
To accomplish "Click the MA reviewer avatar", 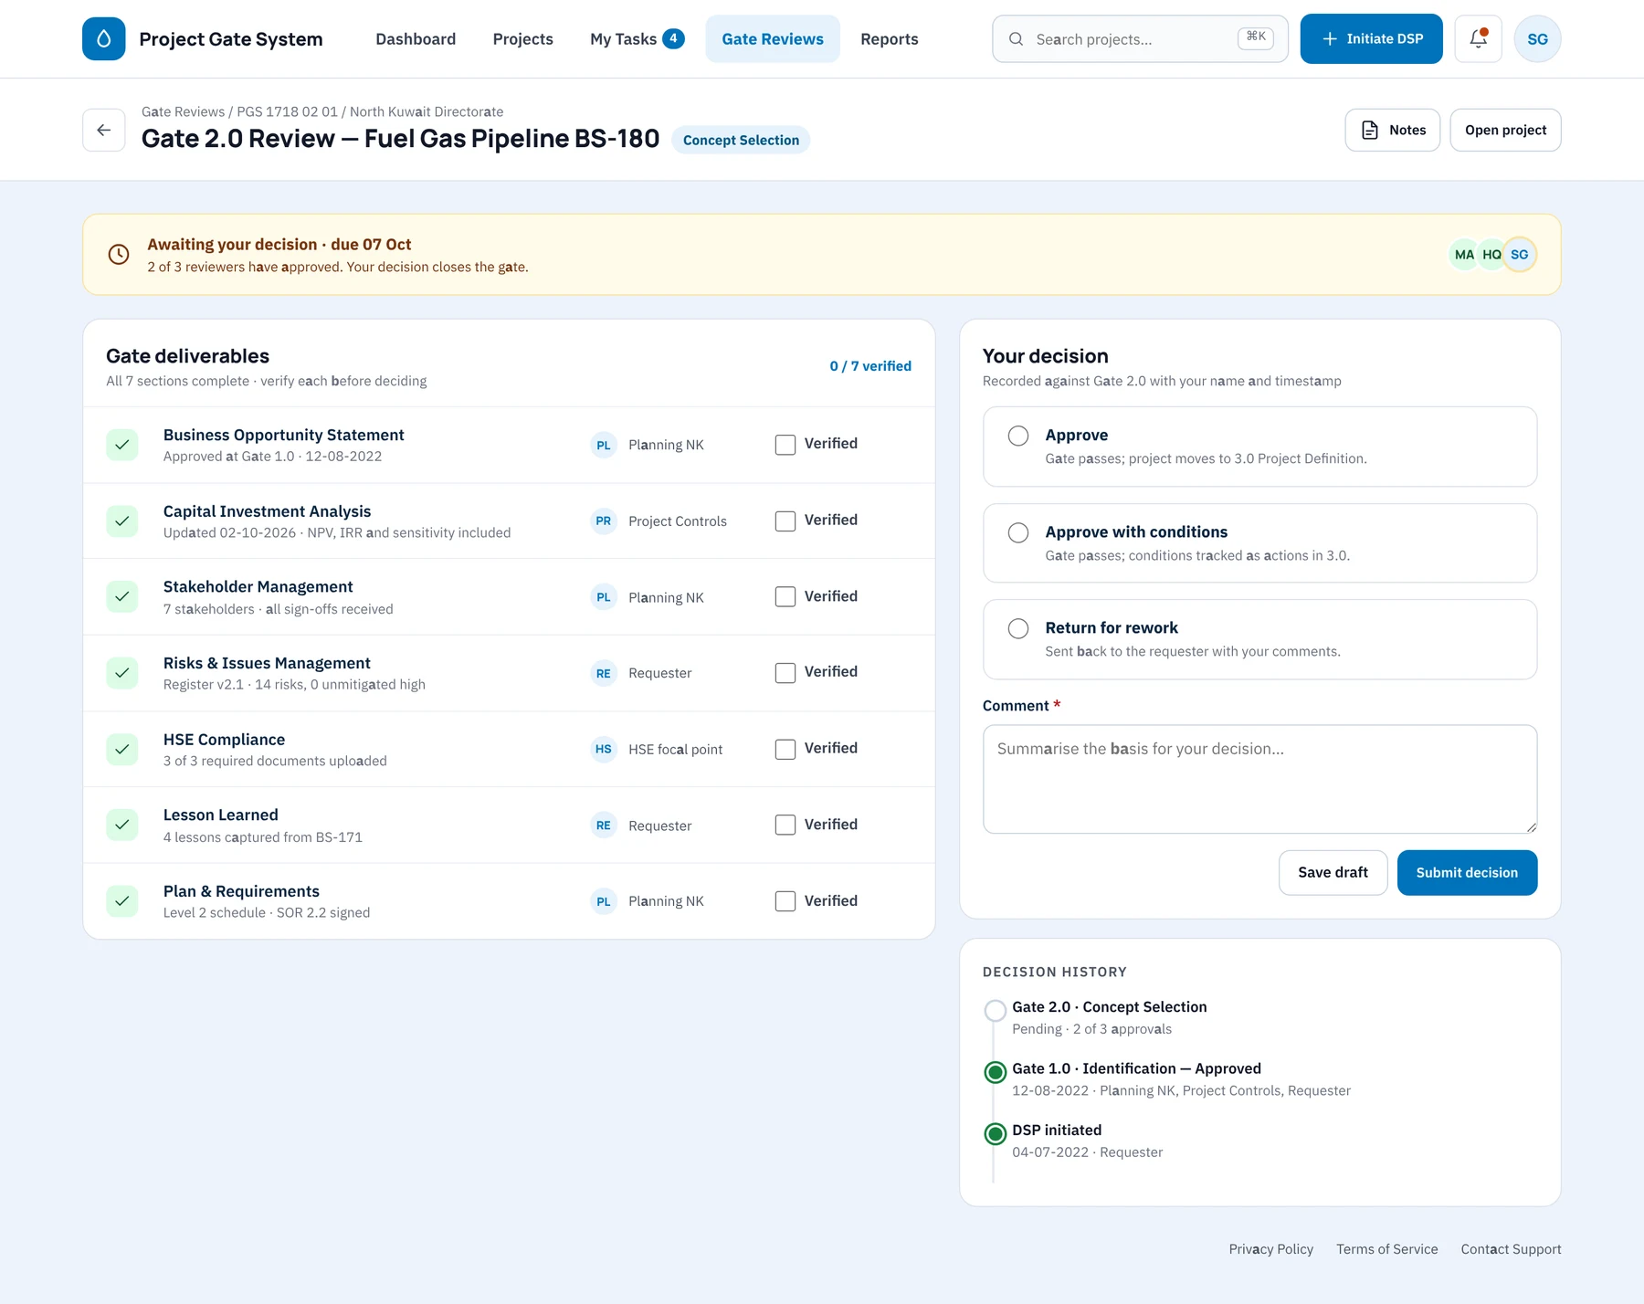I will 1464,255.
